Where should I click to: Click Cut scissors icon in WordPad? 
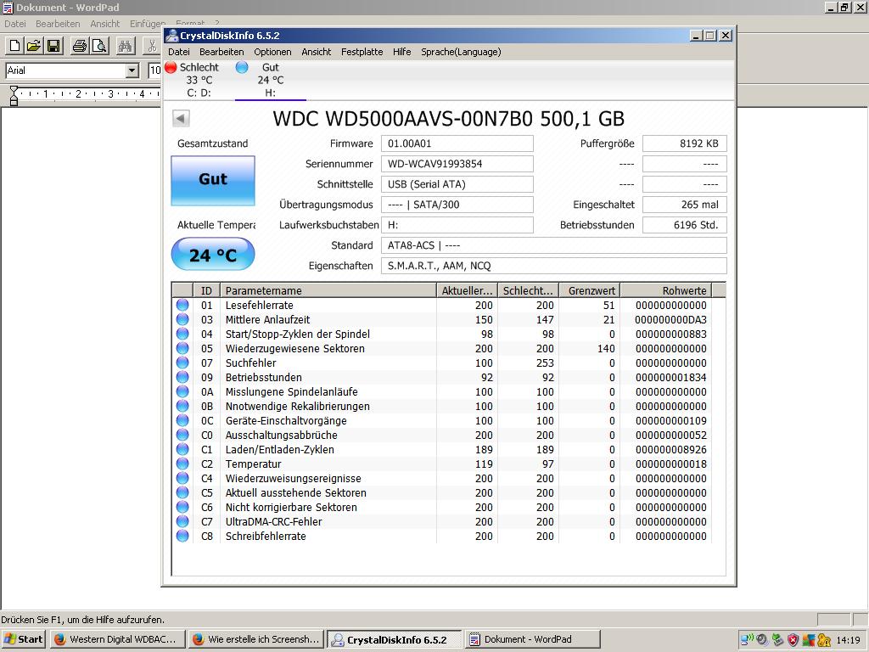pos(151,46)
